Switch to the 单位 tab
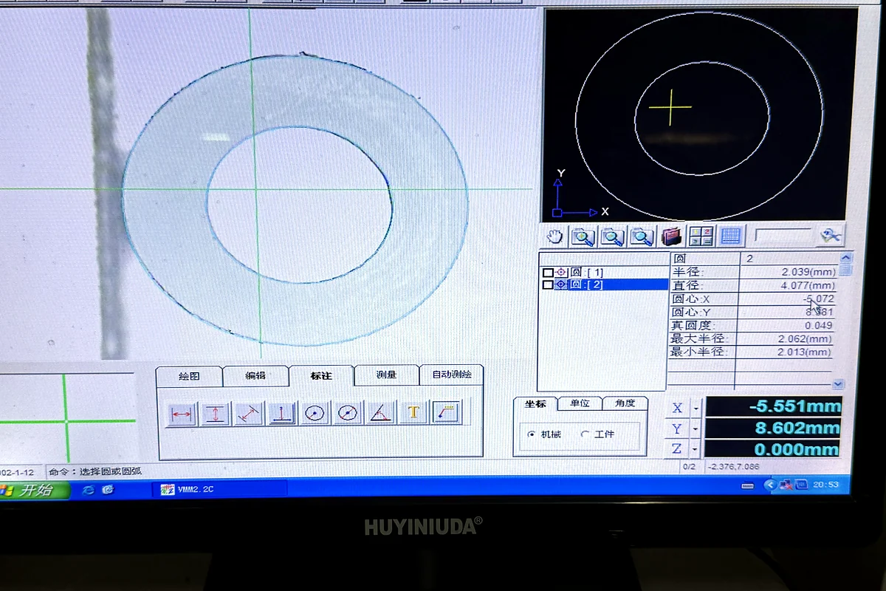Viewport: 886px width, 591px height. click(580, 403)
